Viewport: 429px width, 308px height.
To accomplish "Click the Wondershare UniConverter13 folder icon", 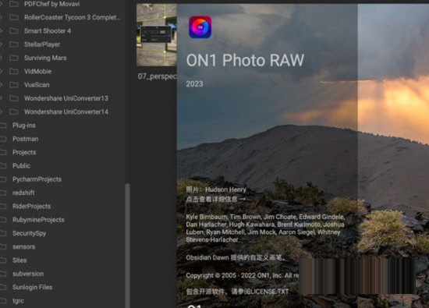I will pos(14,98).
